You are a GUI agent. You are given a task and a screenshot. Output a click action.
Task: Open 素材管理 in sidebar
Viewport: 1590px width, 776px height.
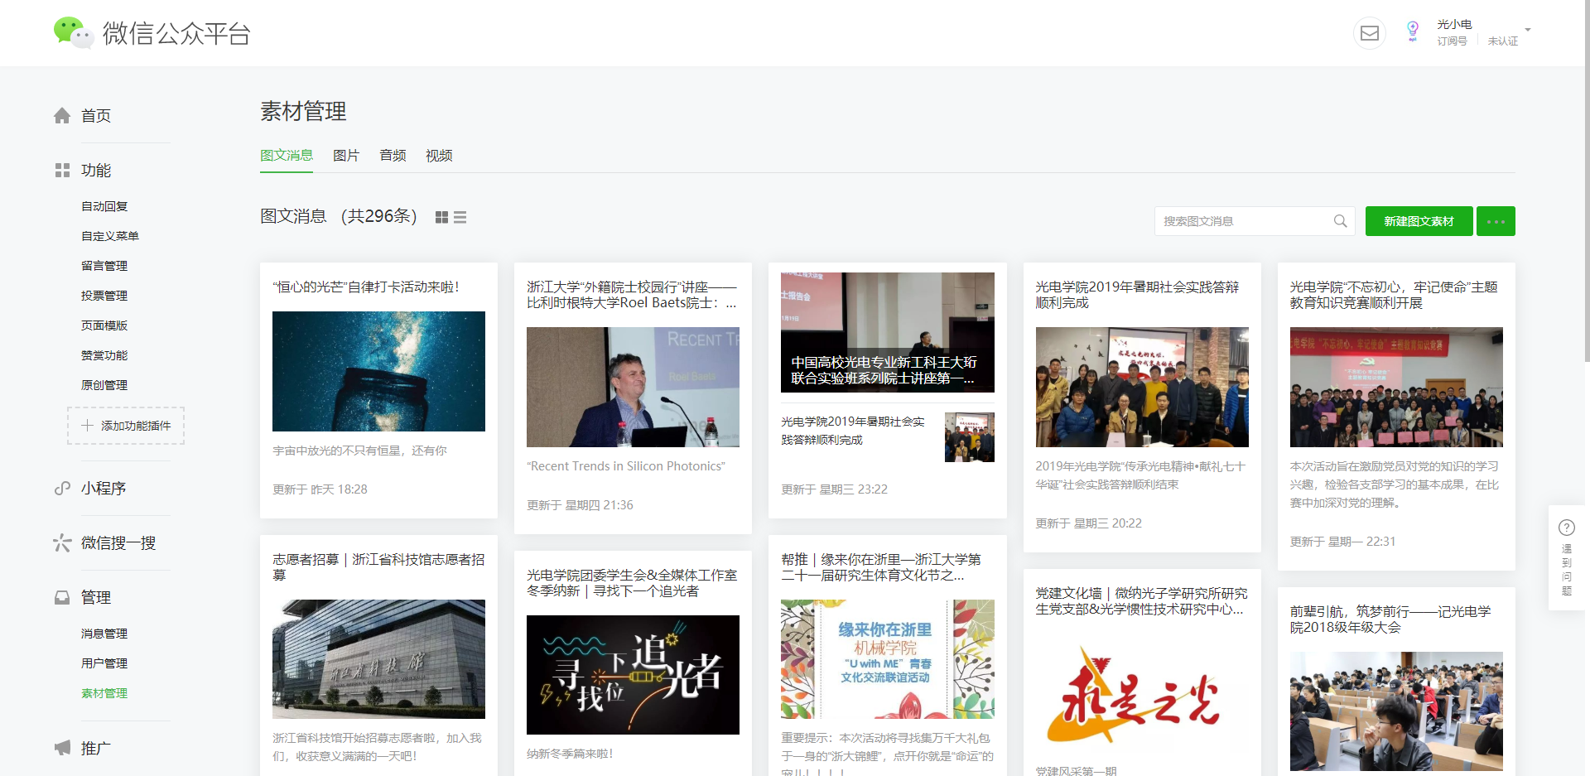click(x=104, y=693)
